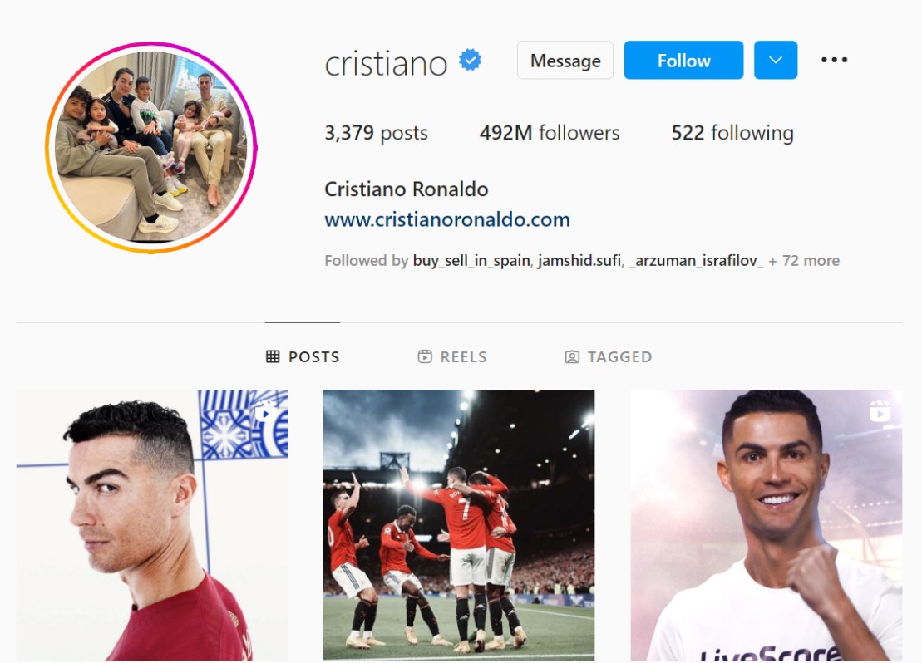View the story from the profile picture
Image resolution: width=922 pixels, height=663 pixels.
click(151, 148)
